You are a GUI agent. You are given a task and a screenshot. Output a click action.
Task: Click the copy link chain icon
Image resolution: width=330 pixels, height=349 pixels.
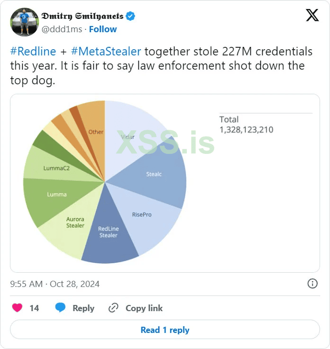point(113,308)
